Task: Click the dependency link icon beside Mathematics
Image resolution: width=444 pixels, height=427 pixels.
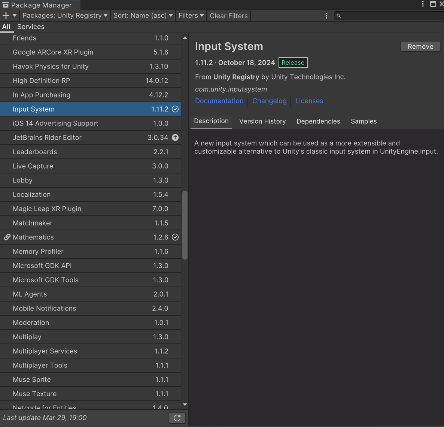Action: point(7,237)
